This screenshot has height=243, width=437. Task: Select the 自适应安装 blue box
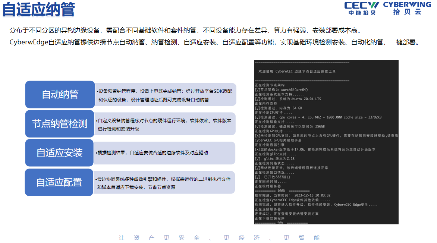[x=59, y=153]
